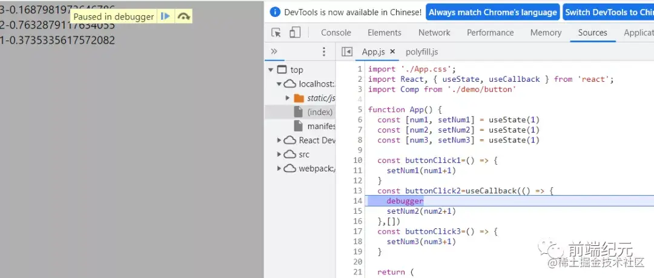Image resolution: width=654 pixels, height=278 pixels.
Task: Click the debugger statement text
Action: pyautogui.click(x=405, y=201)
